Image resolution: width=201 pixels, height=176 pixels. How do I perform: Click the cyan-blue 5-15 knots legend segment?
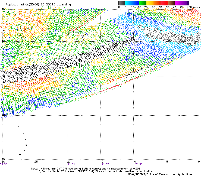pos(132,3)
